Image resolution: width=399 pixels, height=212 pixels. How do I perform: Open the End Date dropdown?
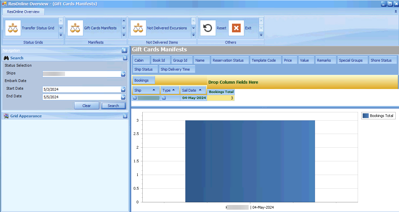(123, 97)
